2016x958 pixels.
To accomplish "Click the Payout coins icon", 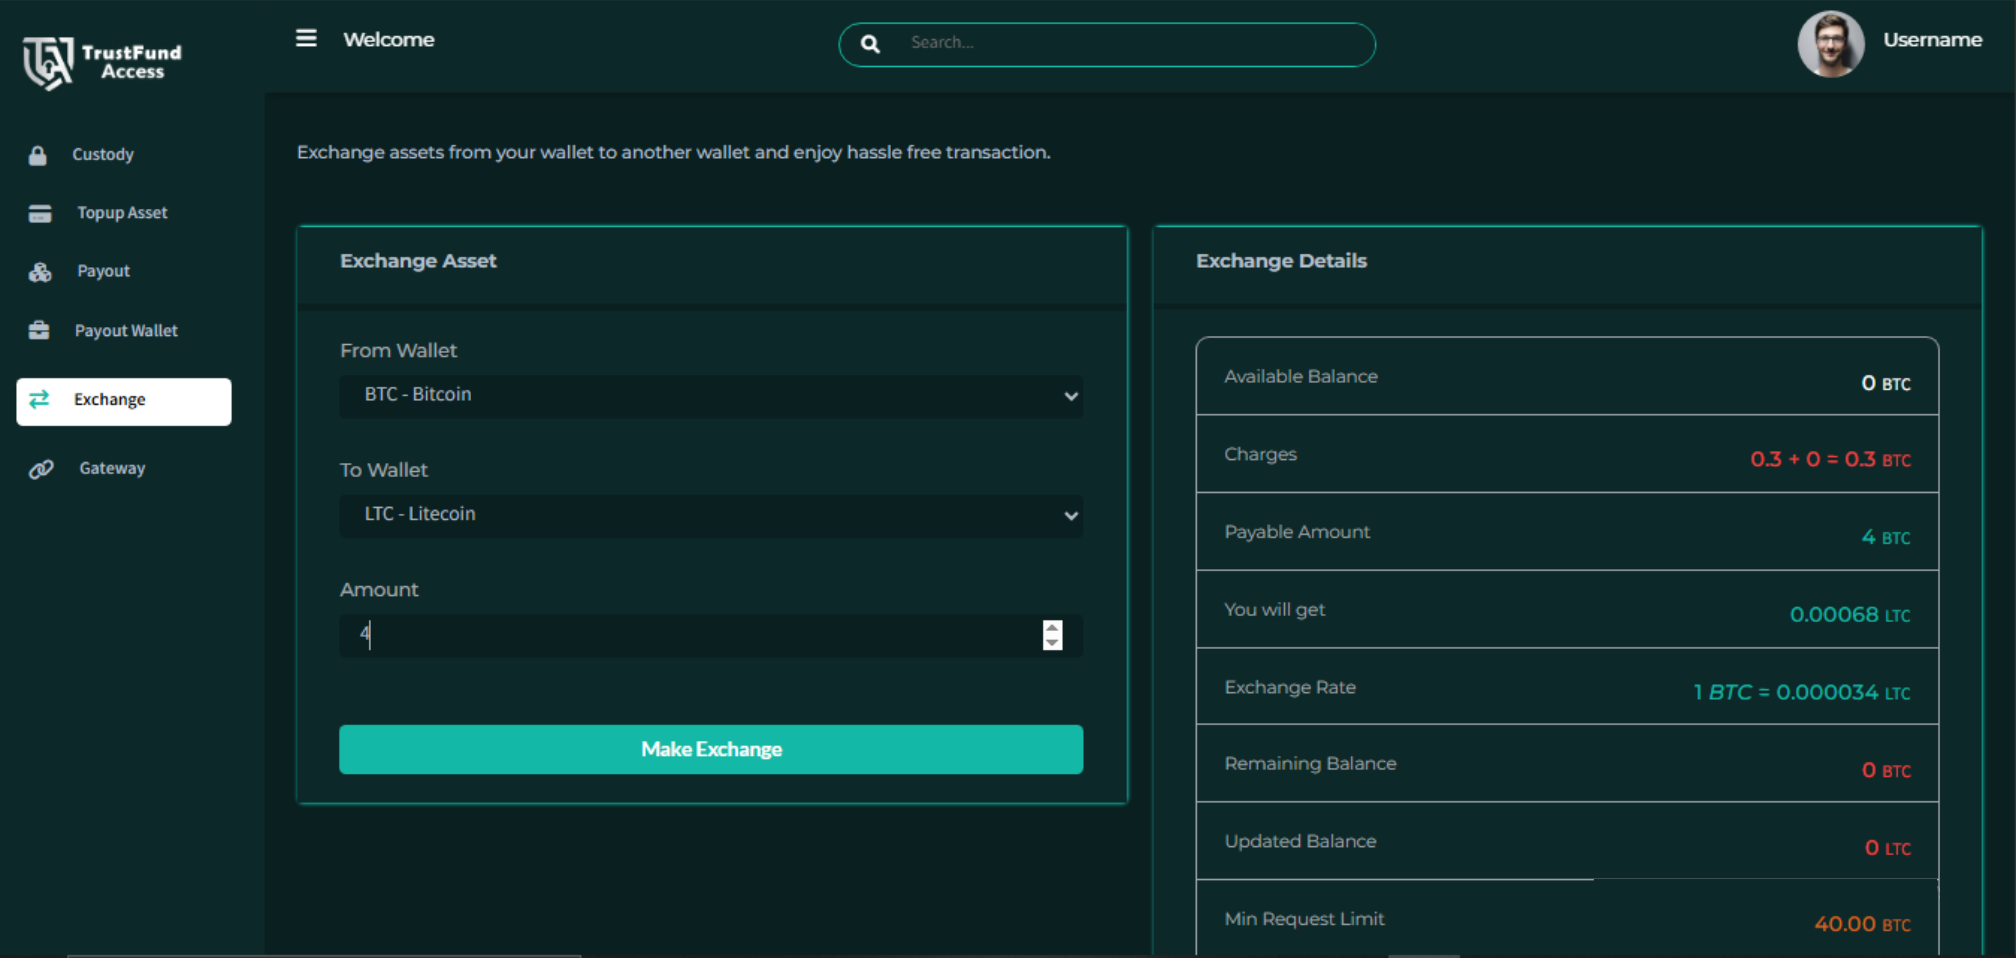I will 40,272.
